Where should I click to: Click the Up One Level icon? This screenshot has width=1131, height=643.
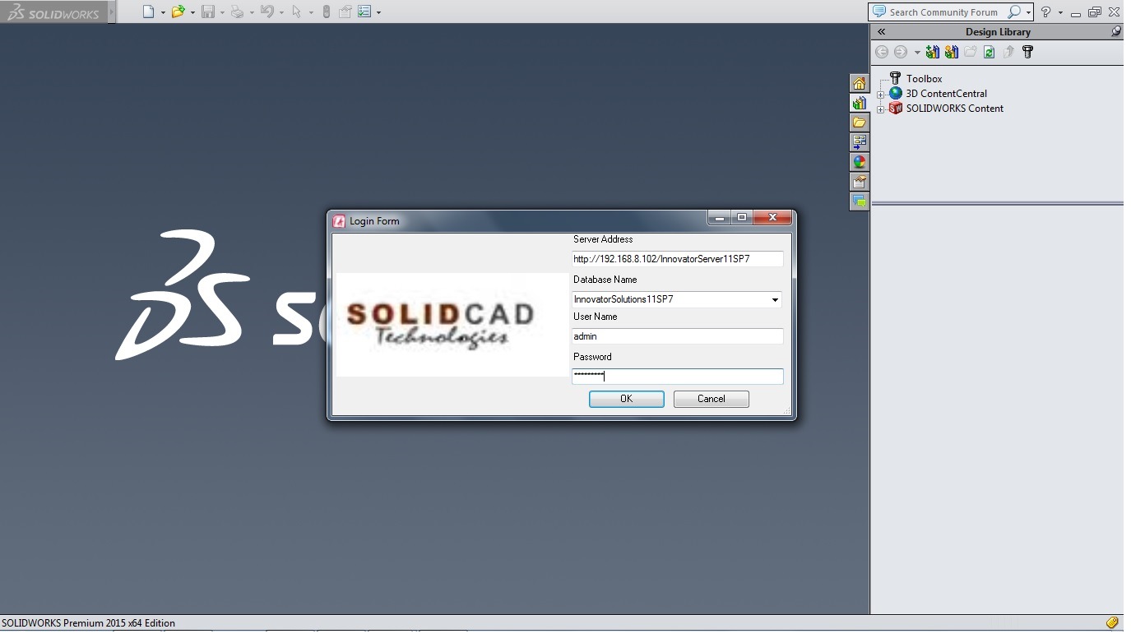click(1008, 52)
